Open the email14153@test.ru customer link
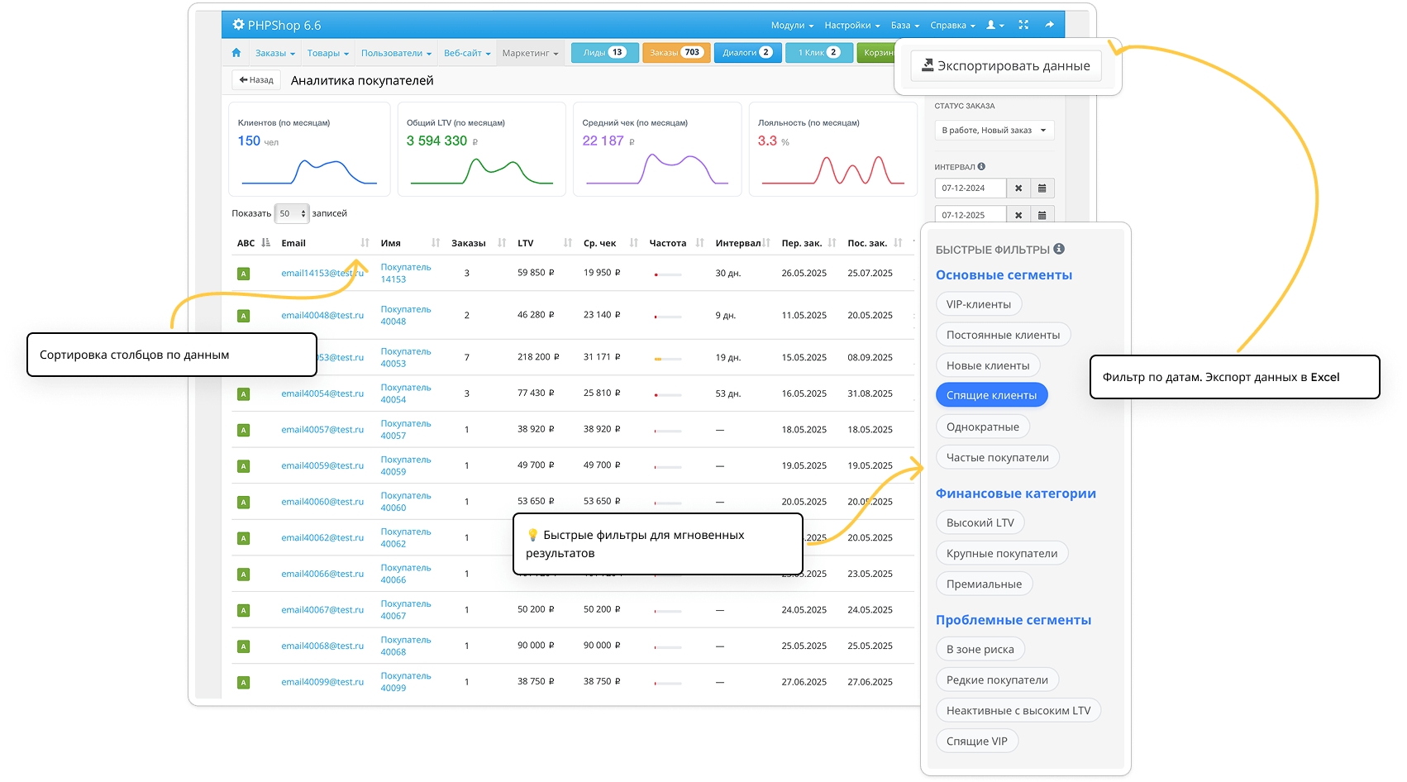The width and height of the screenshot is (1407, 782). click(322, 273)
